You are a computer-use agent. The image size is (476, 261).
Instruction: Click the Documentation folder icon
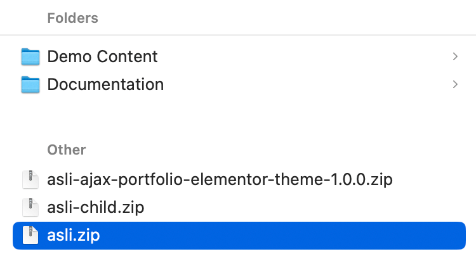[30, 84]
